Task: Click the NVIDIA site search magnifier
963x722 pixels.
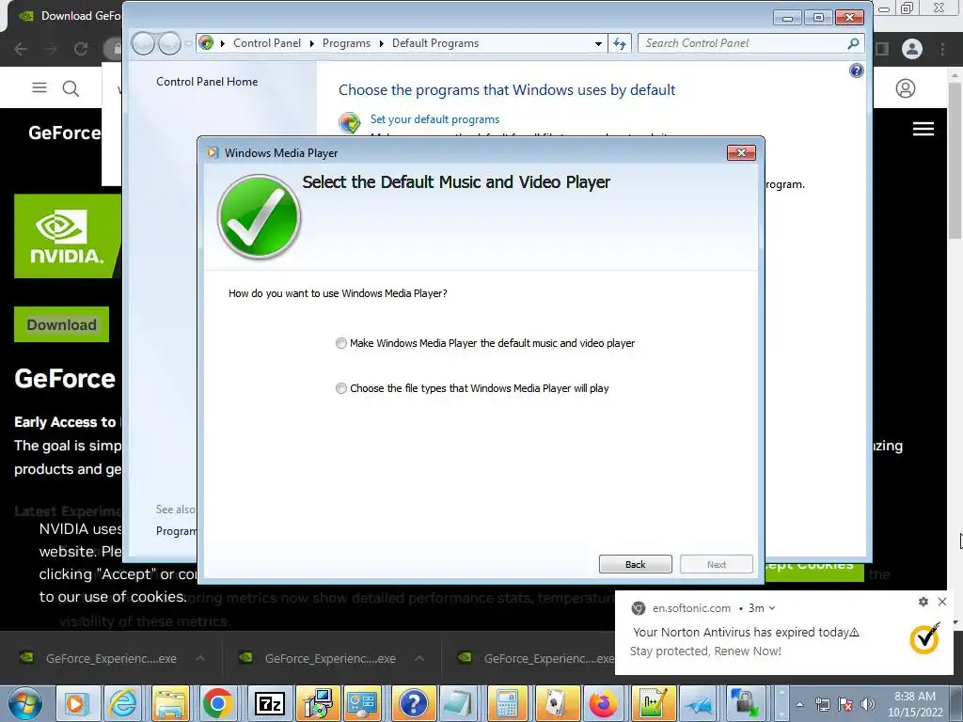Action: (71, 88)
